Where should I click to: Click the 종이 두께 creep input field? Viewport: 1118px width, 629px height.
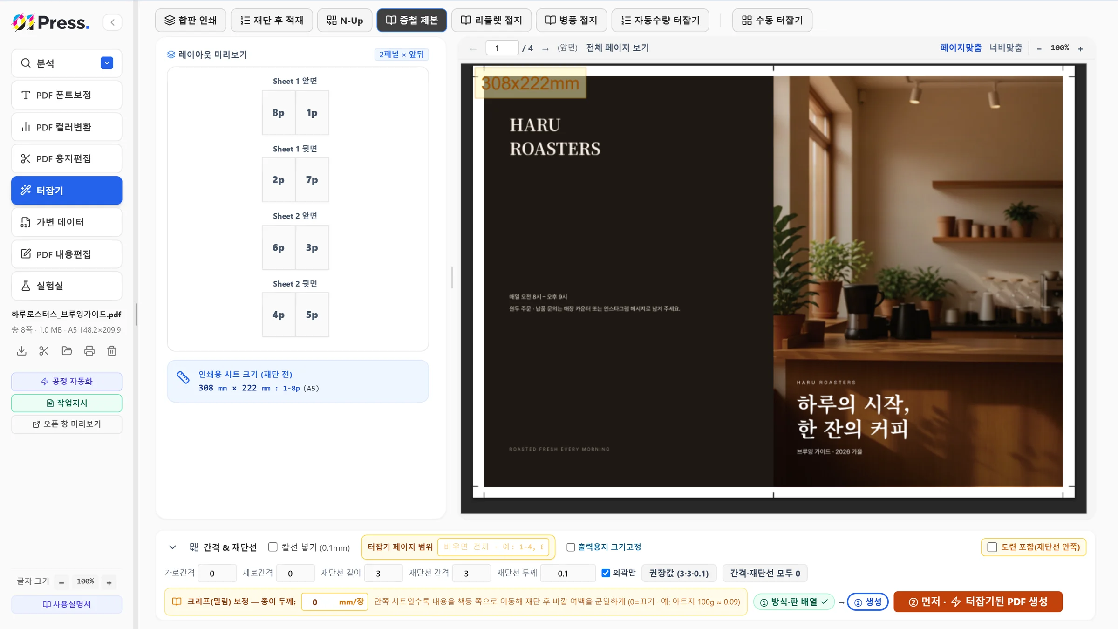pyautogui.click(x=335, y=602)
